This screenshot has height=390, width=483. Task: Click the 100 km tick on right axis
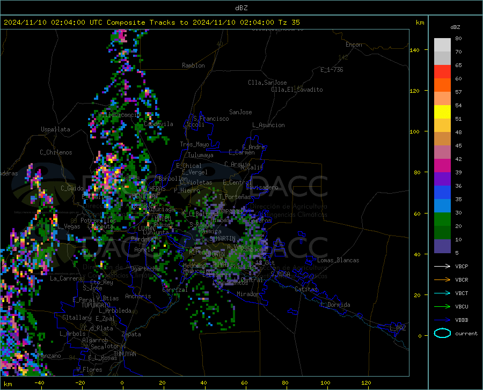414,132
